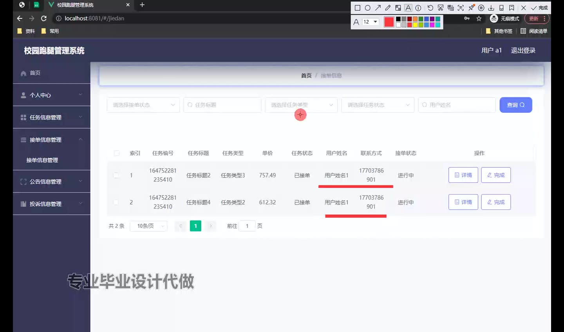Click the scissors icon in annotation toolbar
This screenshot has height=332, width=564.
440,8
